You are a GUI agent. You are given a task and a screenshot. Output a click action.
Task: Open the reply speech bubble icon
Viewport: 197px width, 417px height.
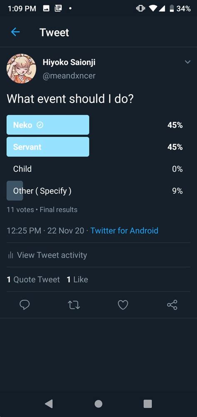(x=25, y=305)
